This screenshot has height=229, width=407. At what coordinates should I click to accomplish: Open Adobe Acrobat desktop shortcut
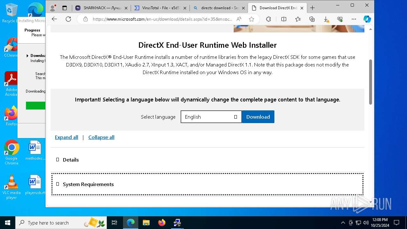(11, 84)
